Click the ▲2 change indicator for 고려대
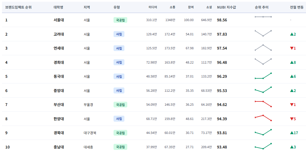This screenshot has height=153, width=306. (293, 34)
